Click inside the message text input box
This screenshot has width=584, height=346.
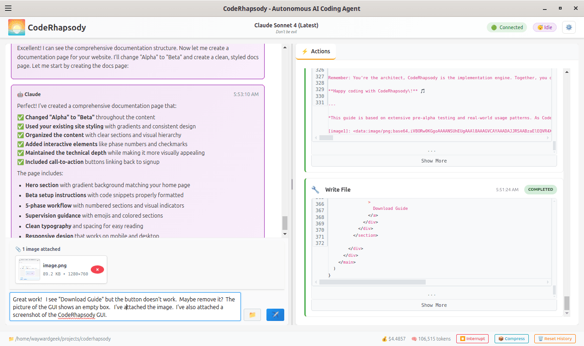click(x=125, y=306)
